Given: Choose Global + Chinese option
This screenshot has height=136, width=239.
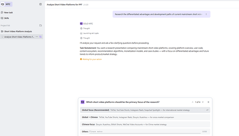Looking at the screenshot, I should click(145, 117).
